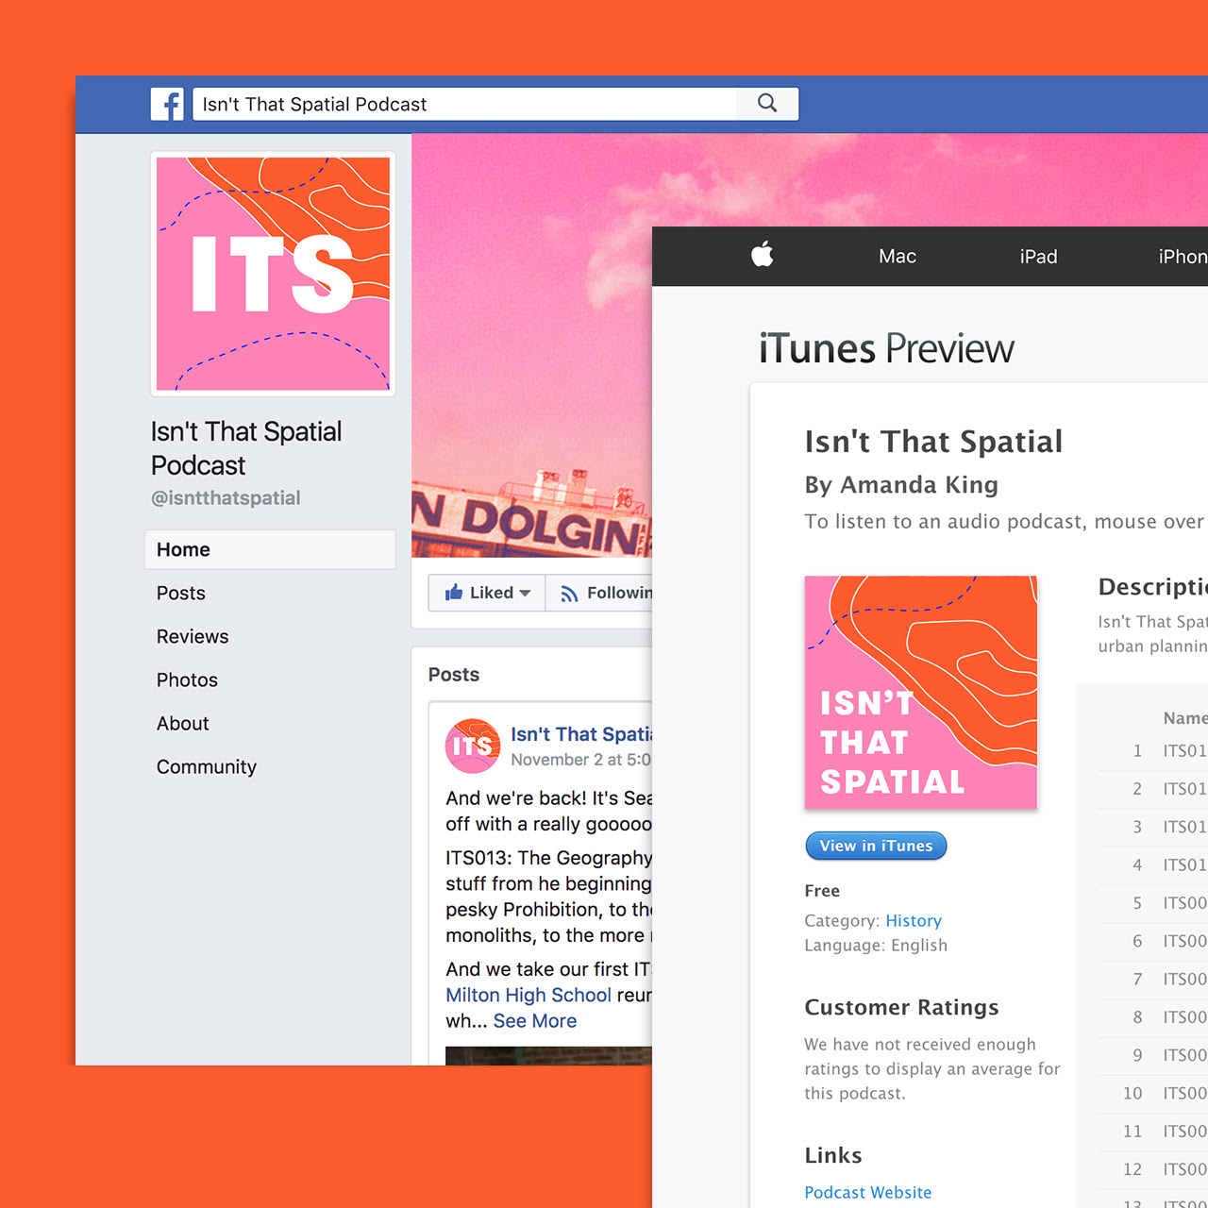The width and height of the screenshot is (1208, 1208).
Task: Select episode row number 4
Action: [1152, 865]
